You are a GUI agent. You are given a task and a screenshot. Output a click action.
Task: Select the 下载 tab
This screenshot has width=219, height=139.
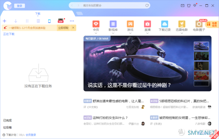[x=38, y=13]
